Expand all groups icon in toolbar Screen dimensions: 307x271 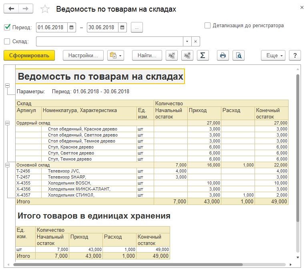pyautogui.click(x=187, y=56)
